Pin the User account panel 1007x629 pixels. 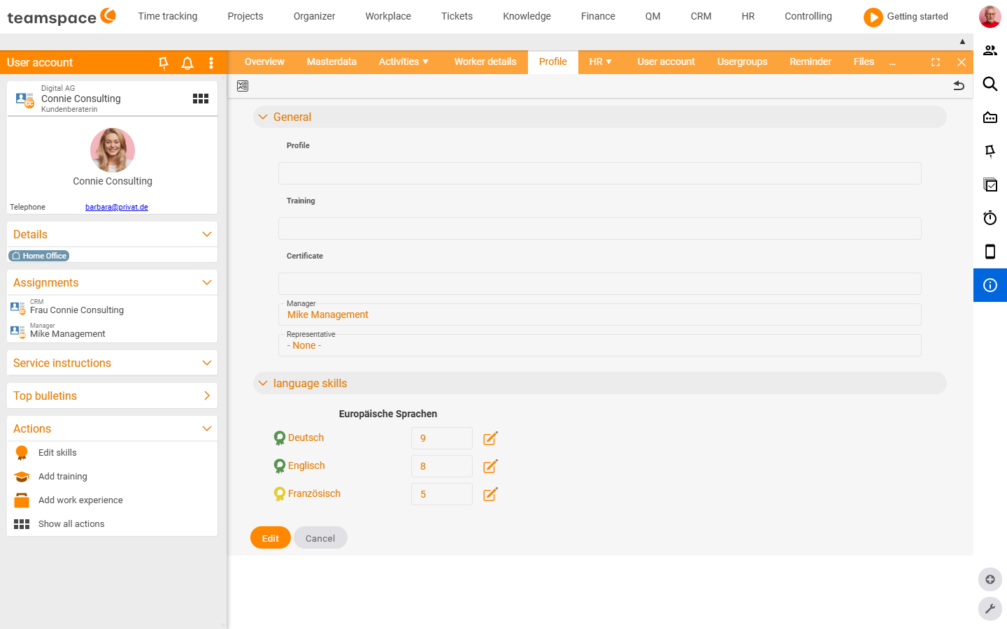[164, 63]
